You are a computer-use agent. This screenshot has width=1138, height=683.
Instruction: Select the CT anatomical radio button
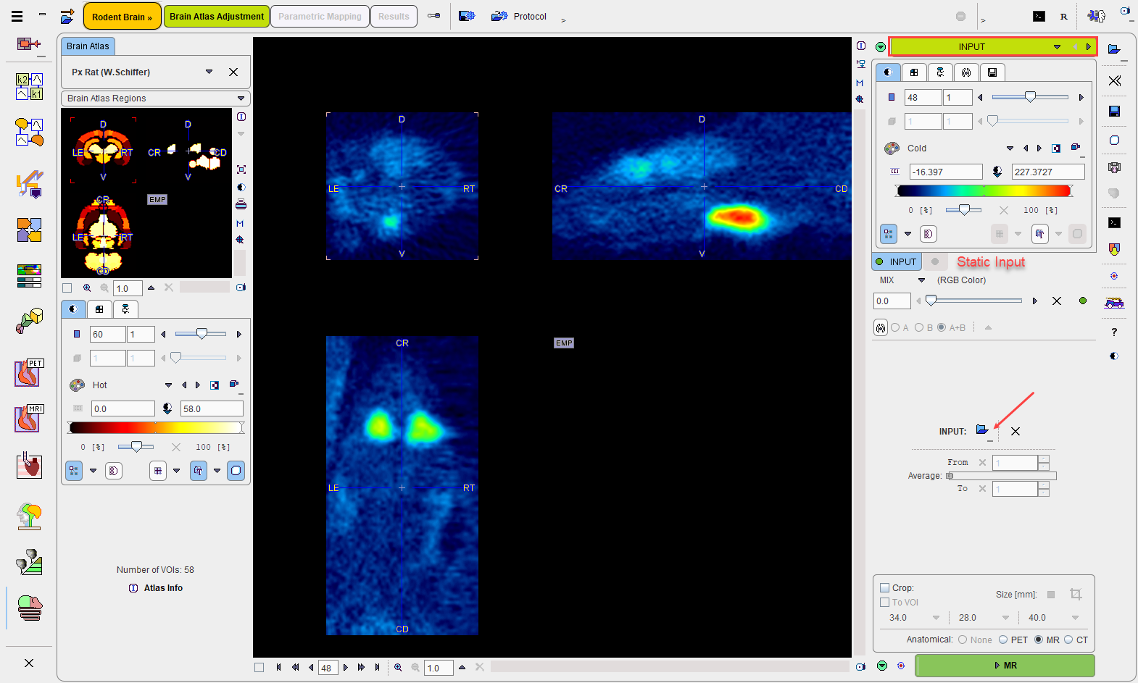[x=1068, y=640]
